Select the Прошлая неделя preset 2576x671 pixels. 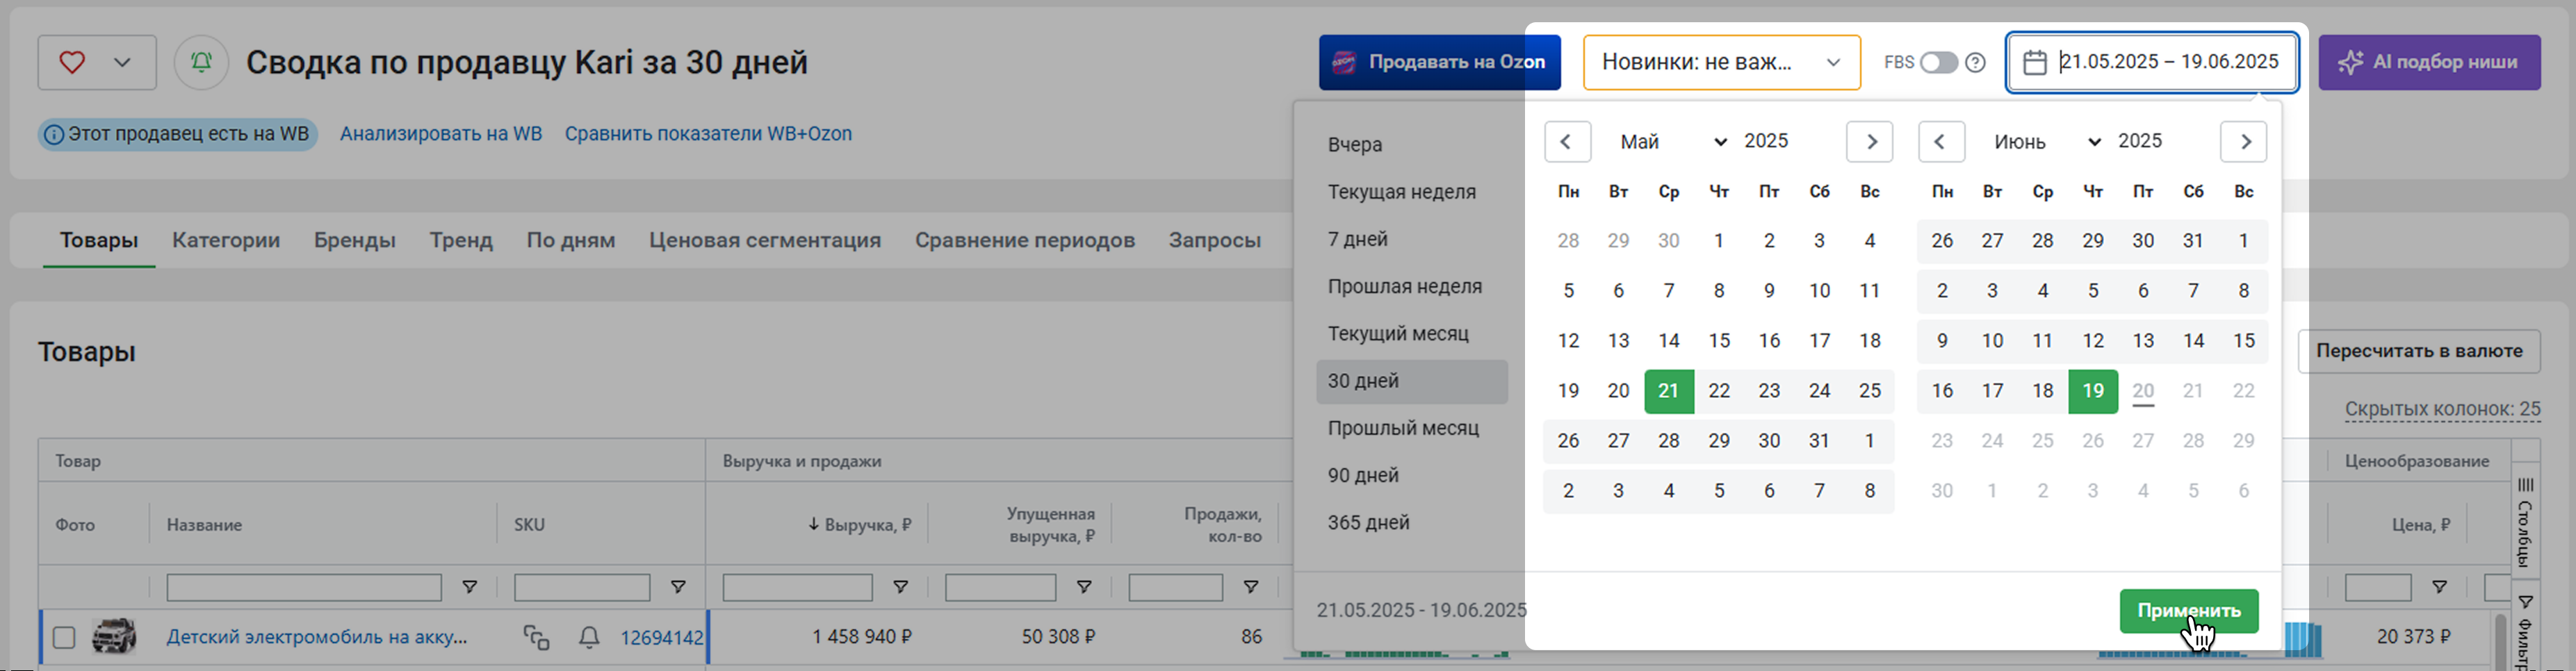[x=1412, y=286]
